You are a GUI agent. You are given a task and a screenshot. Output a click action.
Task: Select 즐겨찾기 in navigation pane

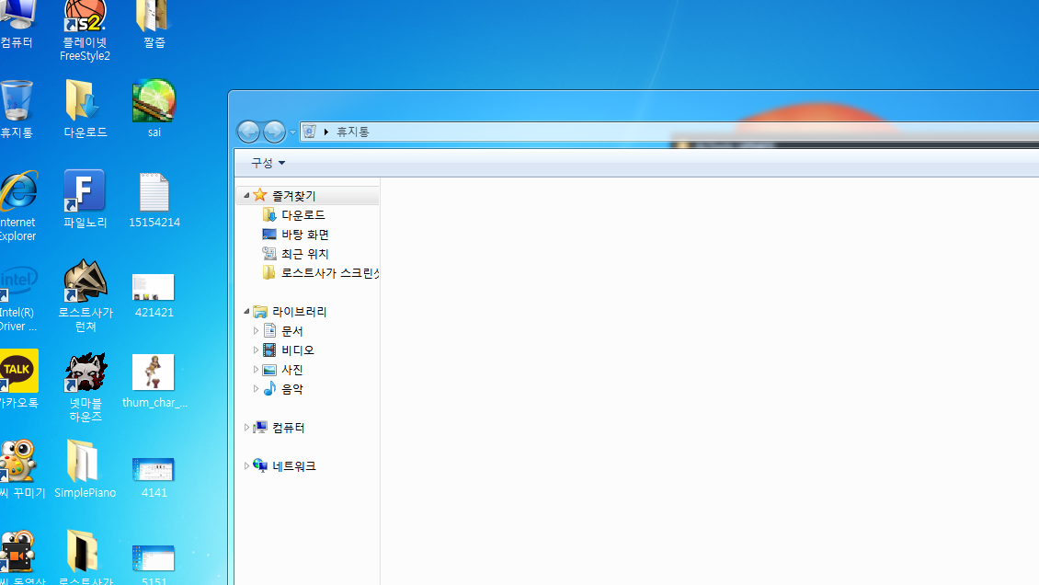click(294, 195)
